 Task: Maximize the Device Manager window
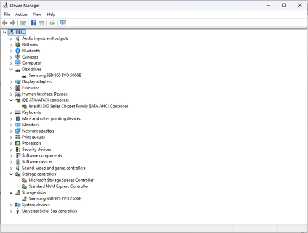pyautogui.click(x=284, y=6)
